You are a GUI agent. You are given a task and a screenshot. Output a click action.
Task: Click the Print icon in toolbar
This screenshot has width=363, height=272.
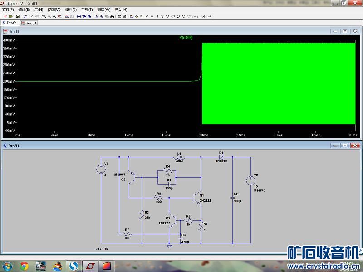[x=119, y=16]
